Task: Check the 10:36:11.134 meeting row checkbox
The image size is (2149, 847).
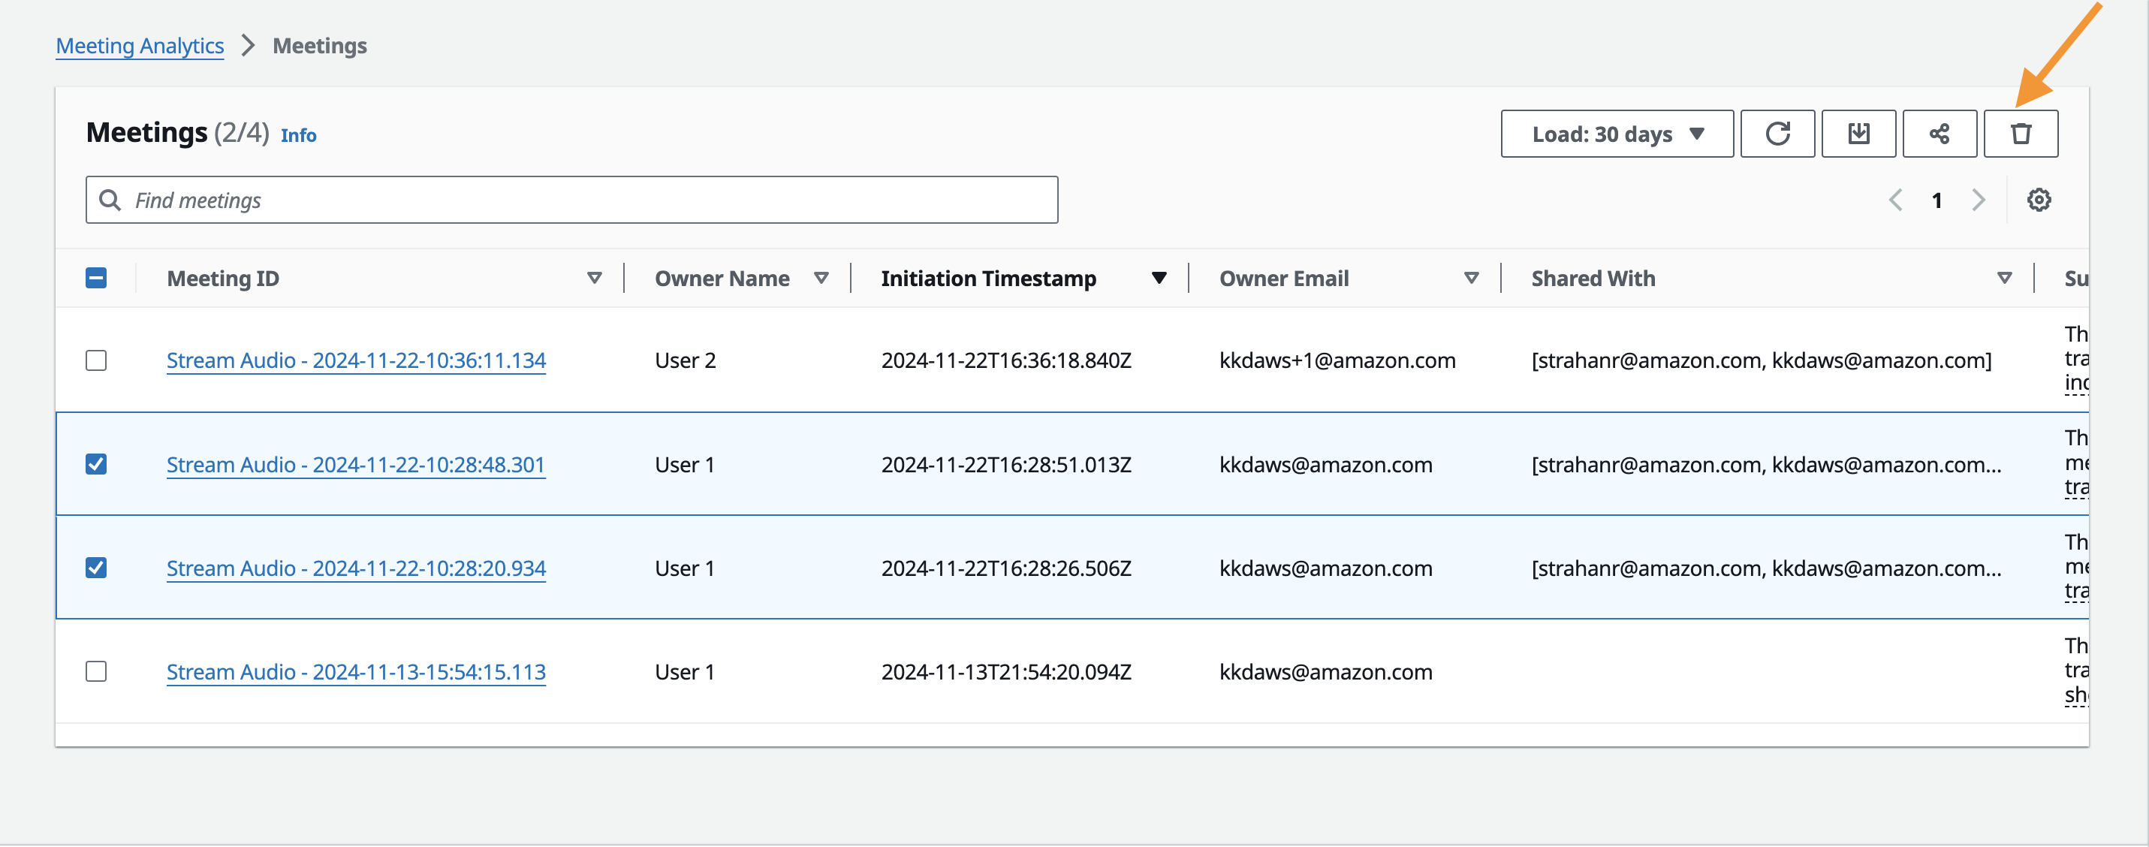Action: click(96, 360)
